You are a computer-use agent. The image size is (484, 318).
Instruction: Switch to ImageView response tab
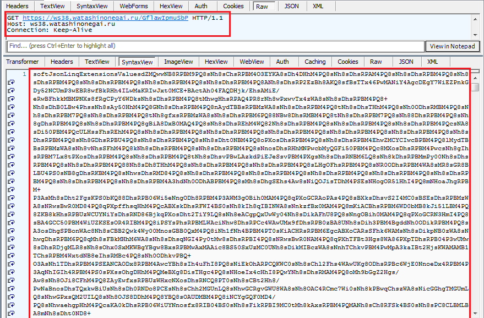(x=179, y=62)
